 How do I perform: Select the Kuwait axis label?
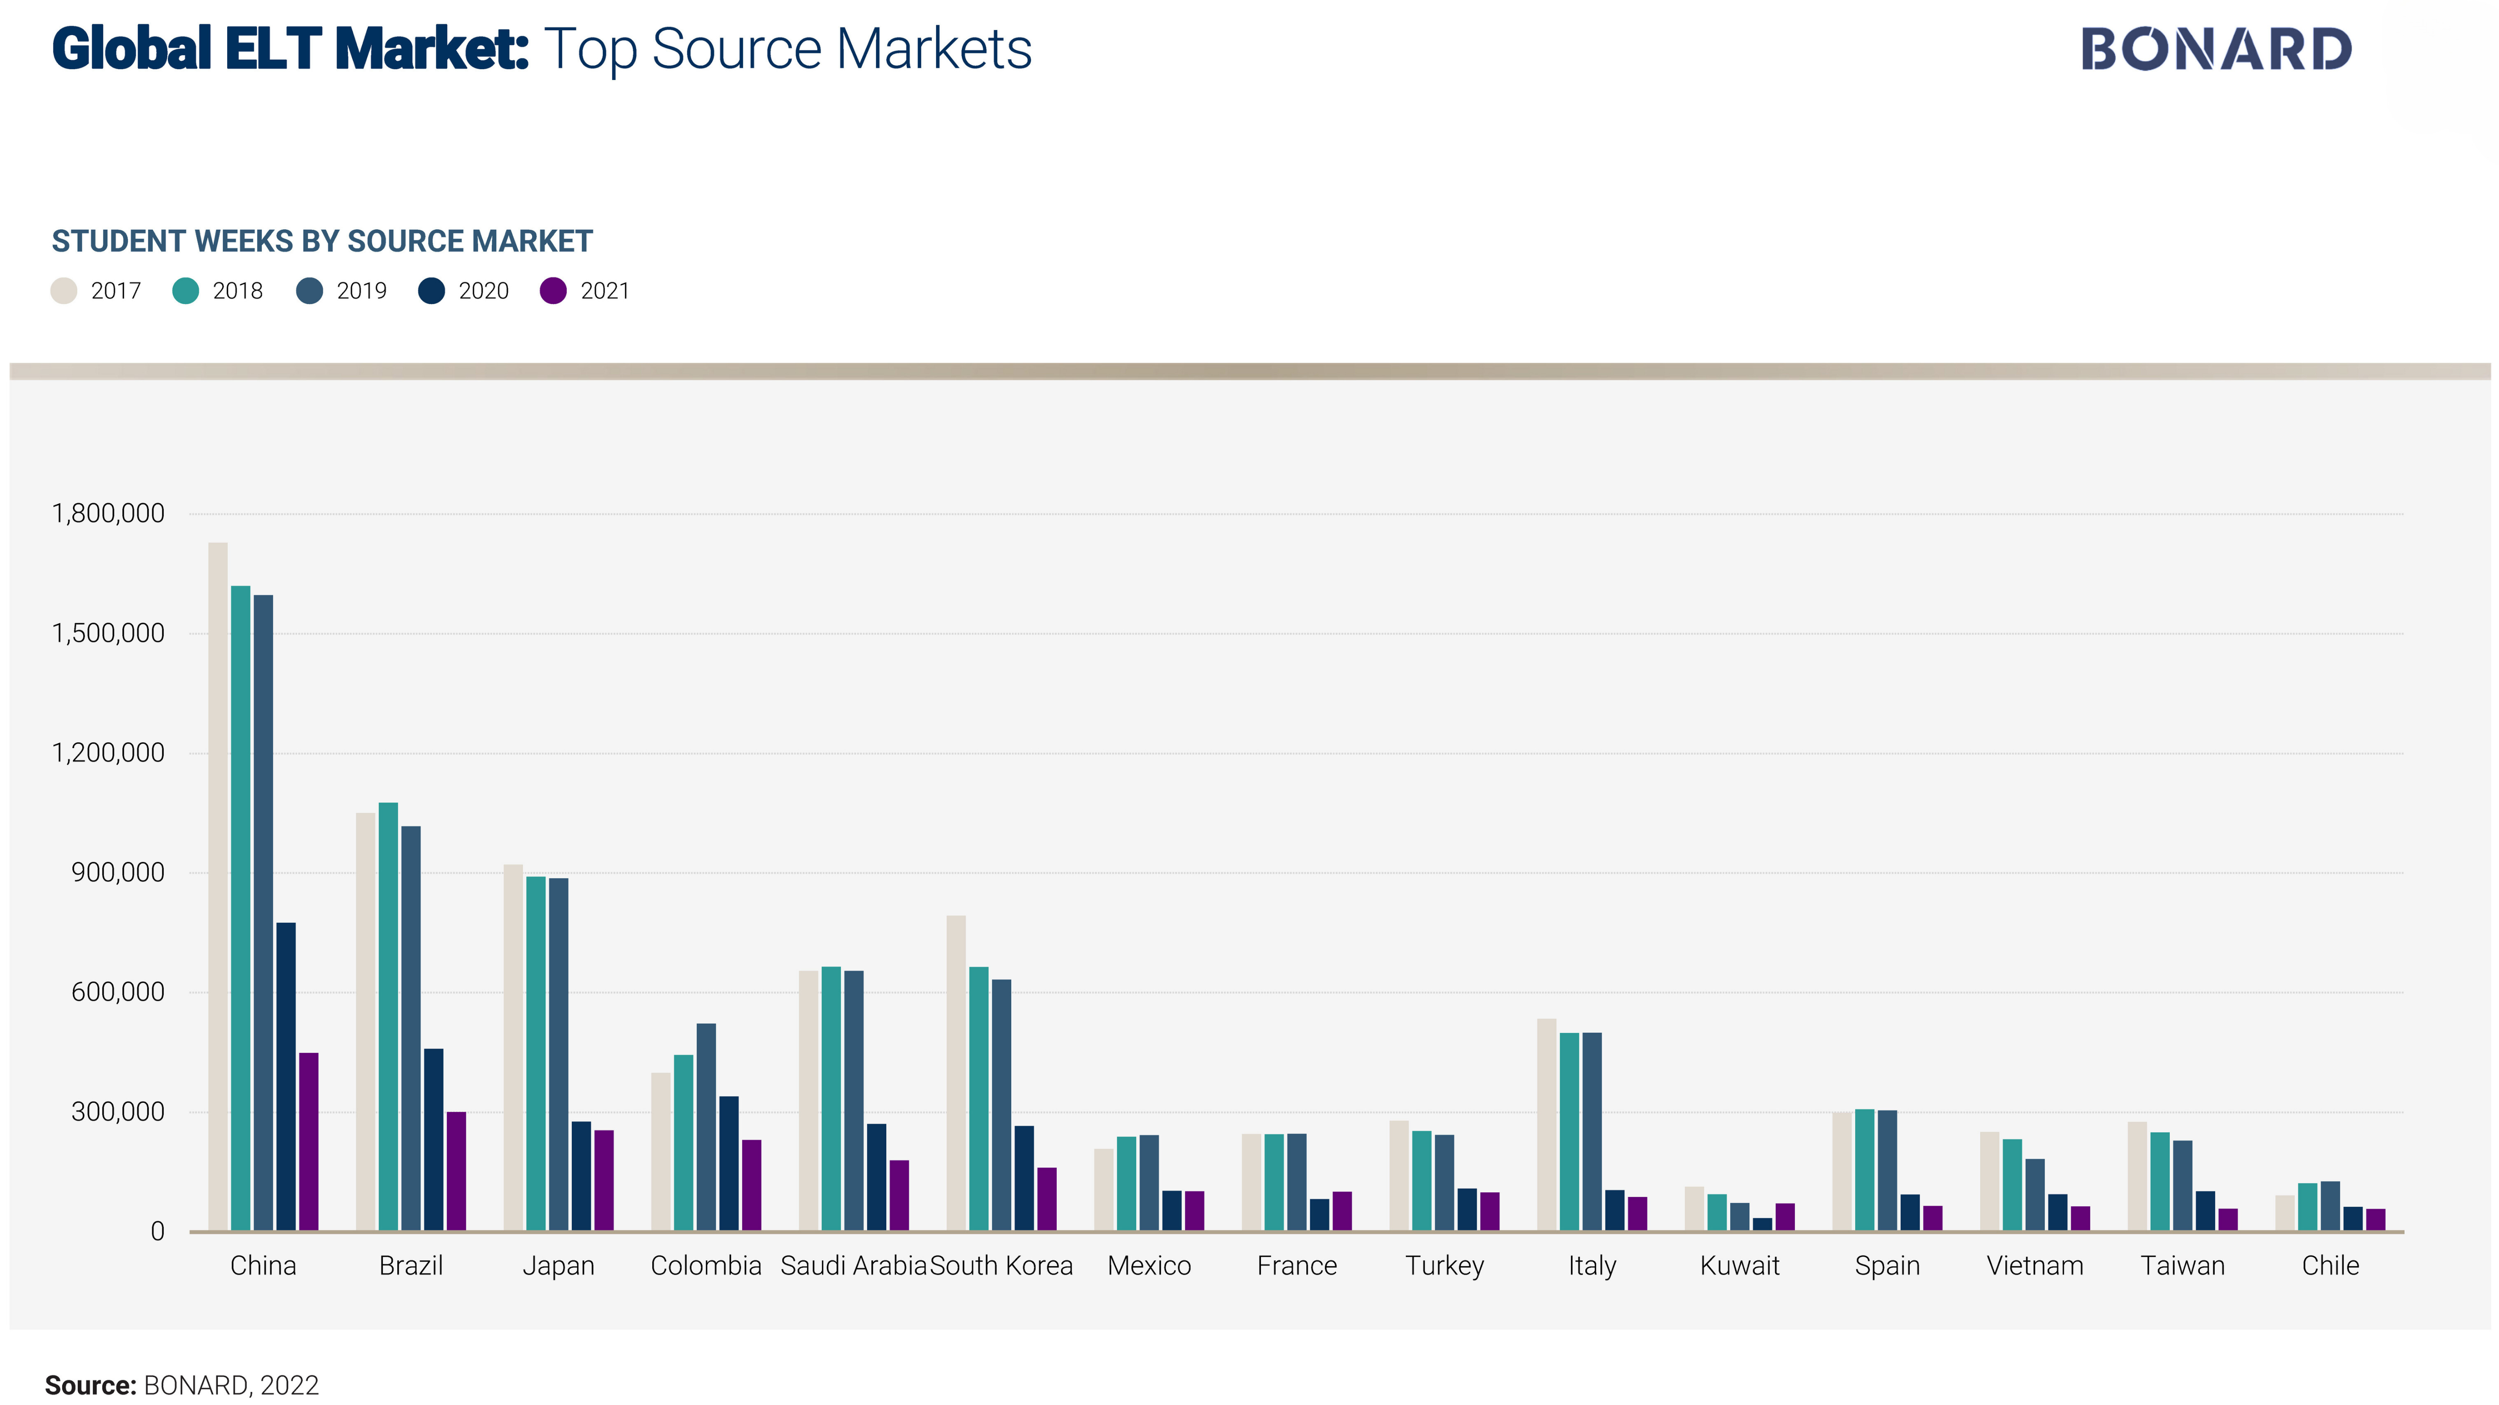click(x=1741, y=1265)
